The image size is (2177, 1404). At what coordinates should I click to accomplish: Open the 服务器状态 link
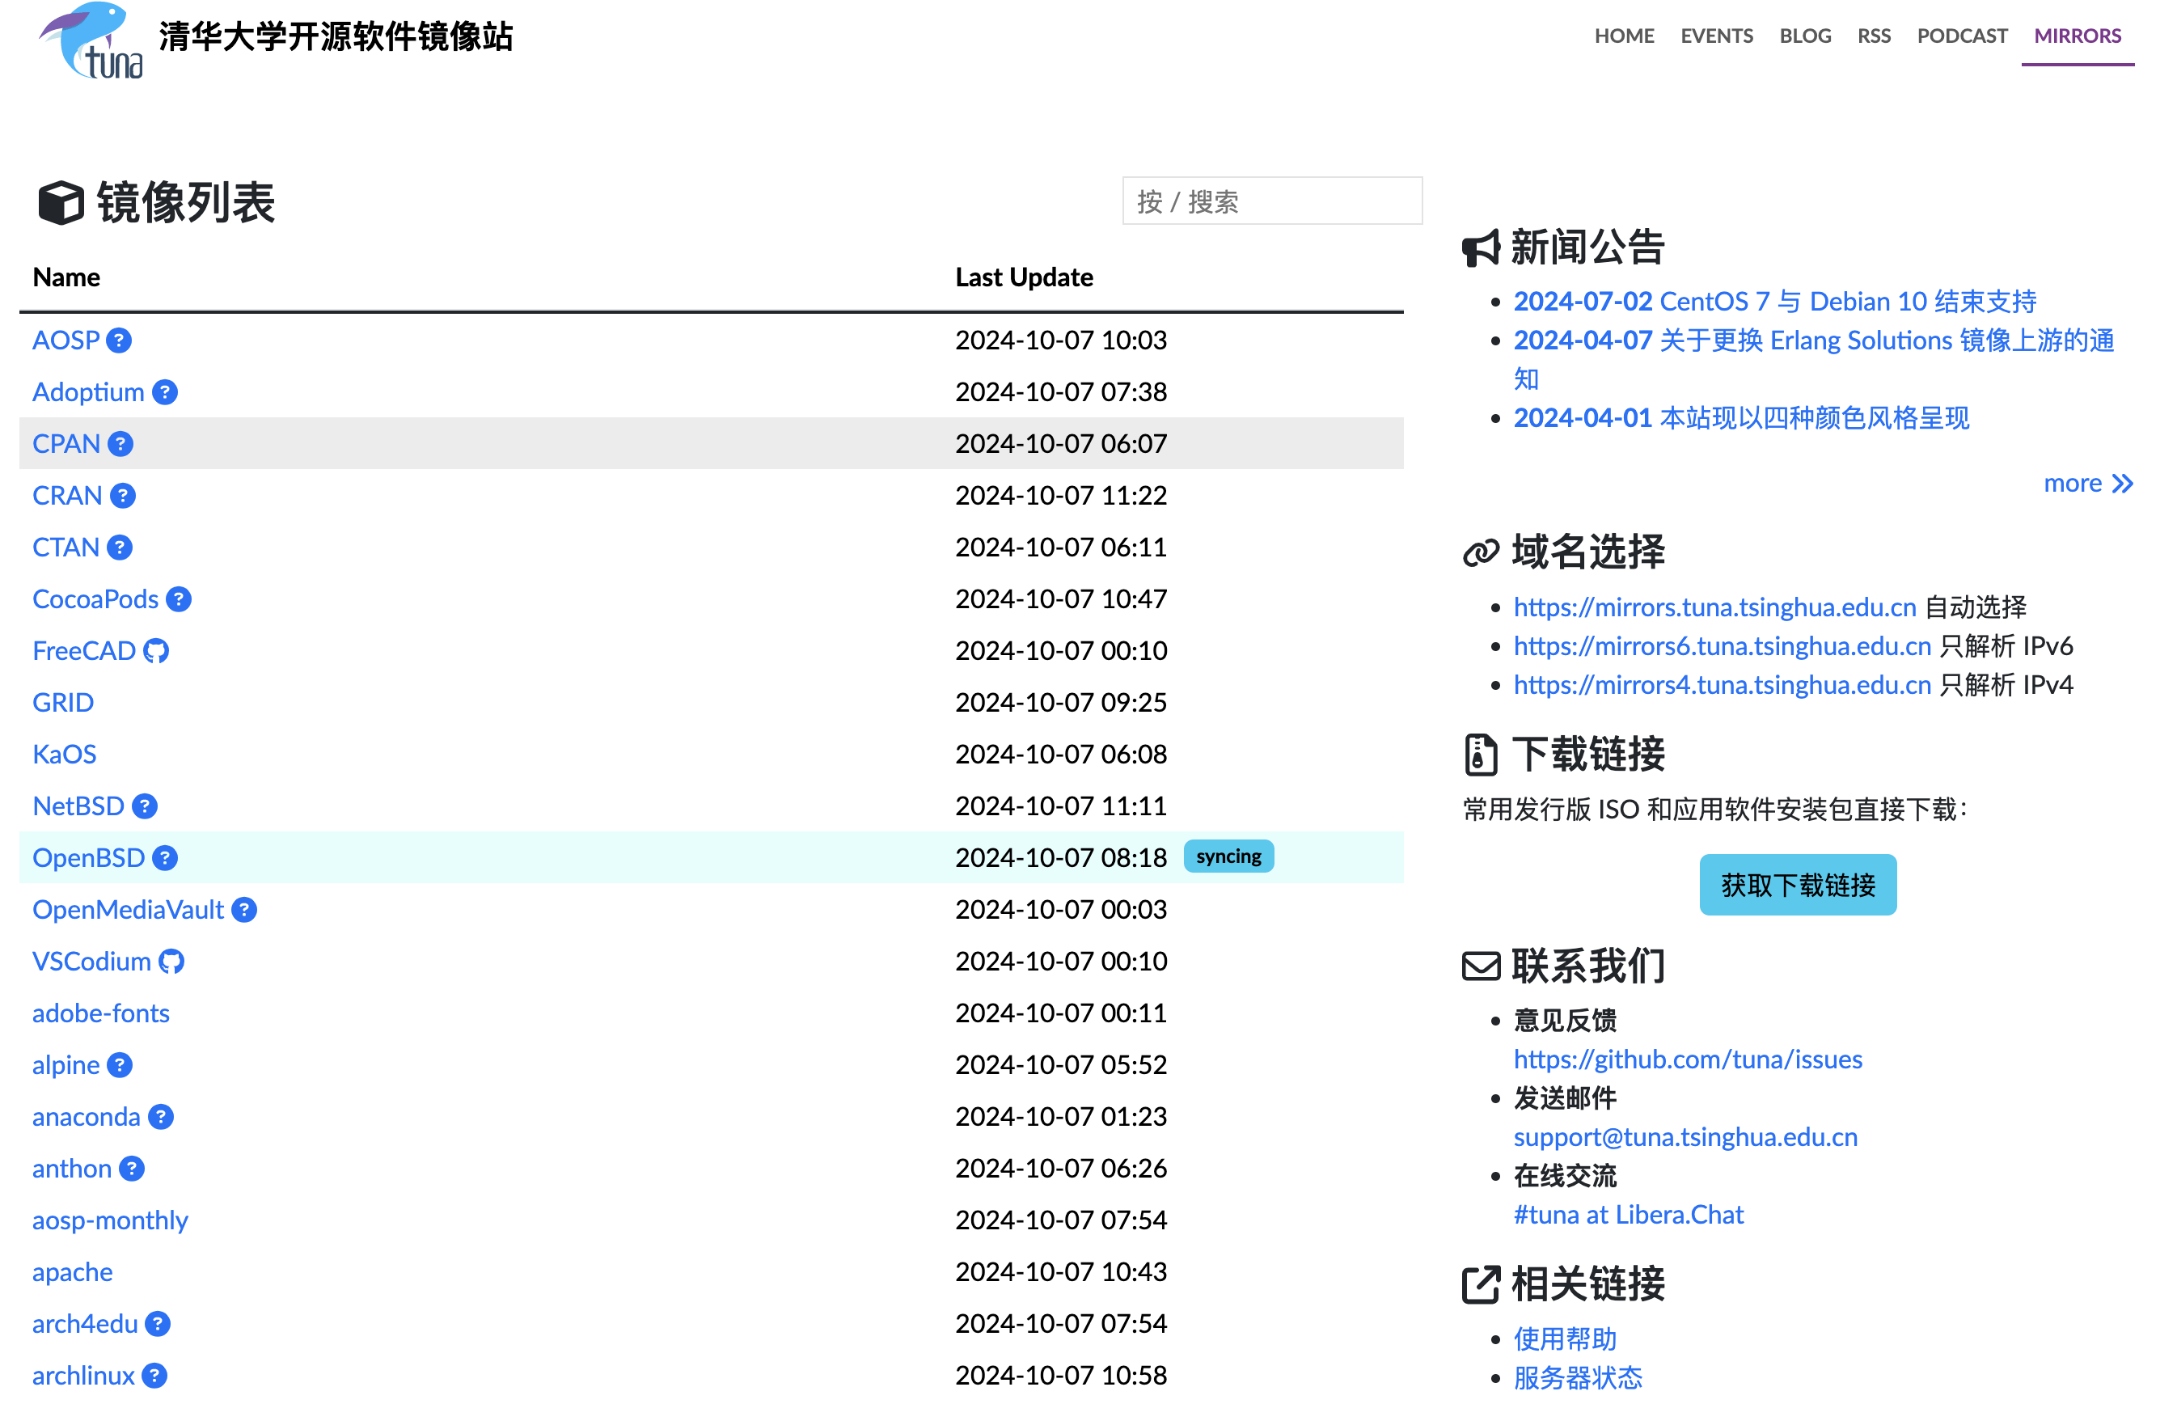(x=1577, y=1377)
